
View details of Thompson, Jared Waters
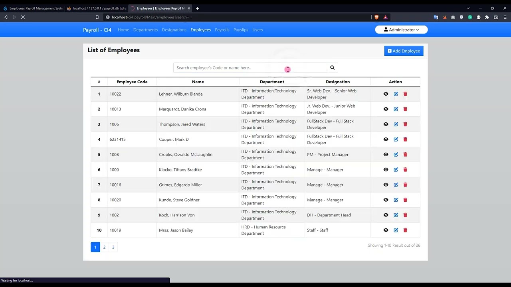[386, 124]
